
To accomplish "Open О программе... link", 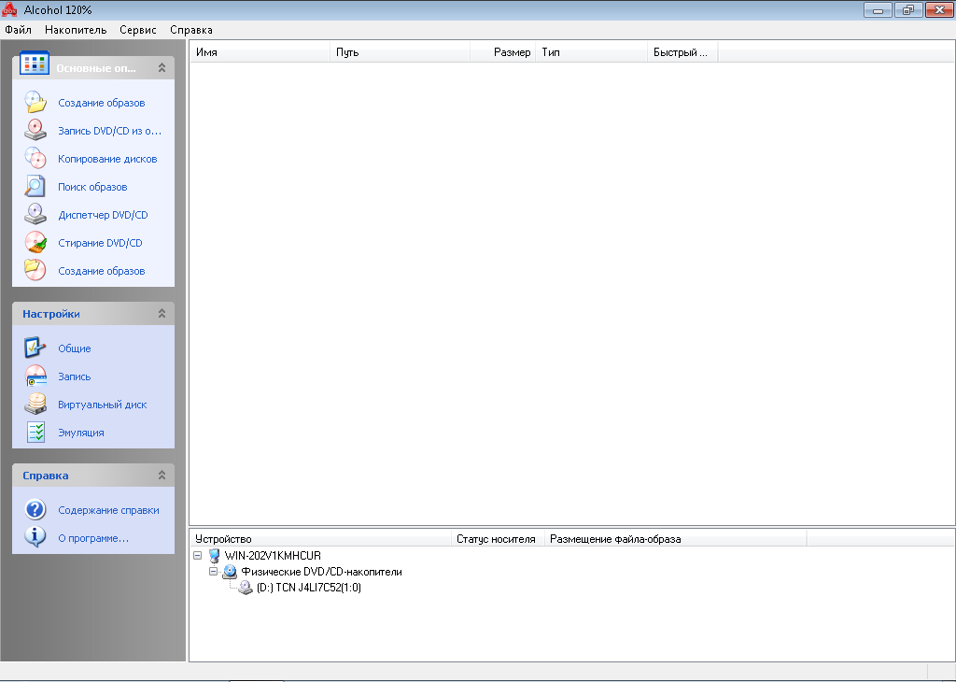I will (93, 538).
